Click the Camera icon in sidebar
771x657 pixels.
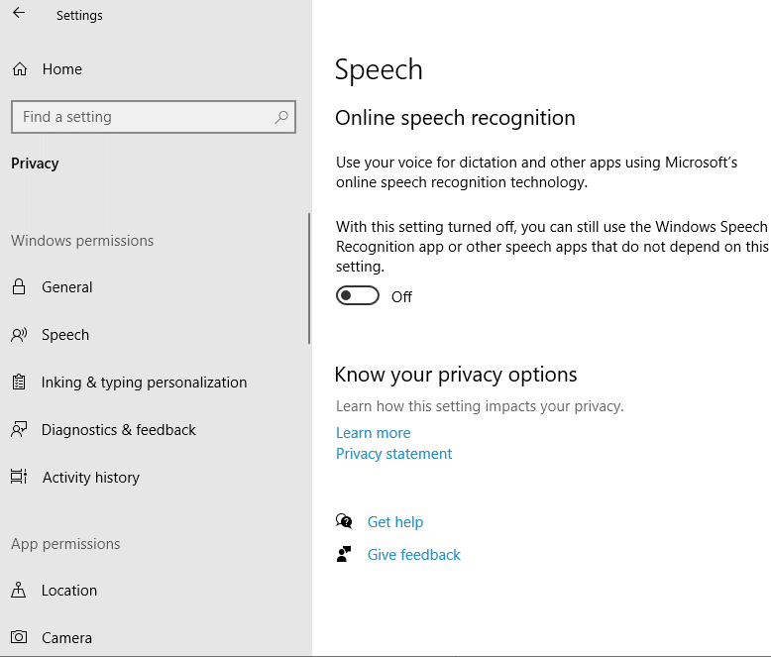[x=19, y=638]
